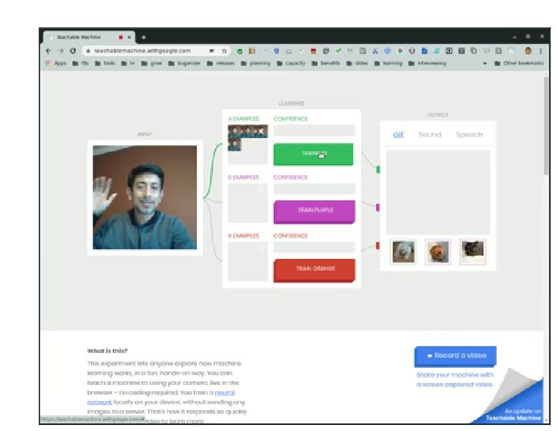Open the tools bookmark folder
Viewport: 558px width, 431px height.
tap(105, 63)
